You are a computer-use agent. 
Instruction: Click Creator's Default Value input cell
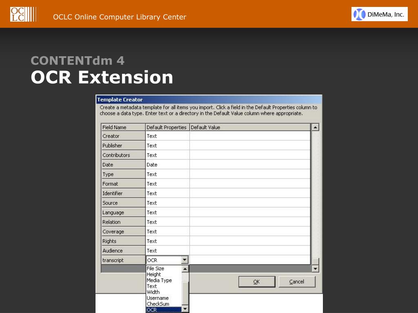[250, 136]
